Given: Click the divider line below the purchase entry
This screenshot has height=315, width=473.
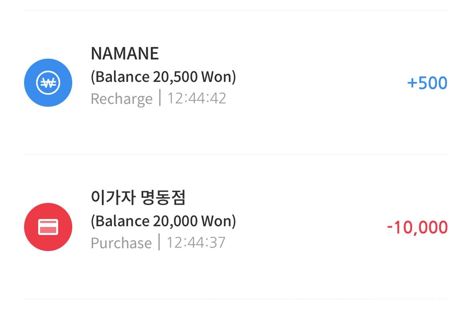Looking at the screenshot, I should pos(236,299).
